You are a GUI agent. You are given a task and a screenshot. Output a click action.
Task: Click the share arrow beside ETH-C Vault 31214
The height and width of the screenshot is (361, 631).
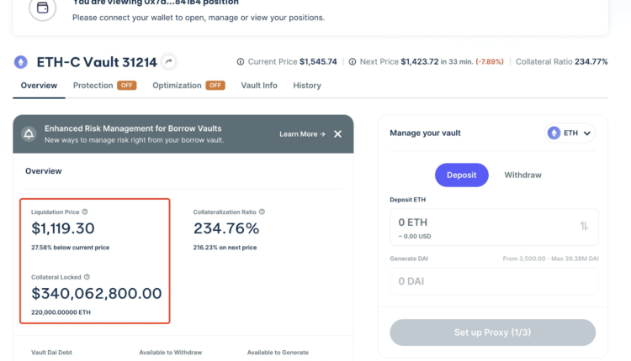click(169, 61)
